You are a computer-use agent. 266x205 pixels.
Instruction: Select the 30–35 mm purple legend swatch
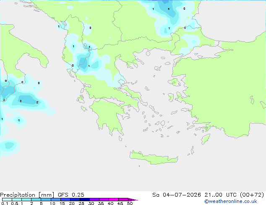tap(94, 200)
